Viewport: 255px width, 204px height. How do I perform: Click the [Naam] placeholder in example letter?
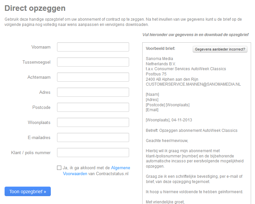point(152,94)
